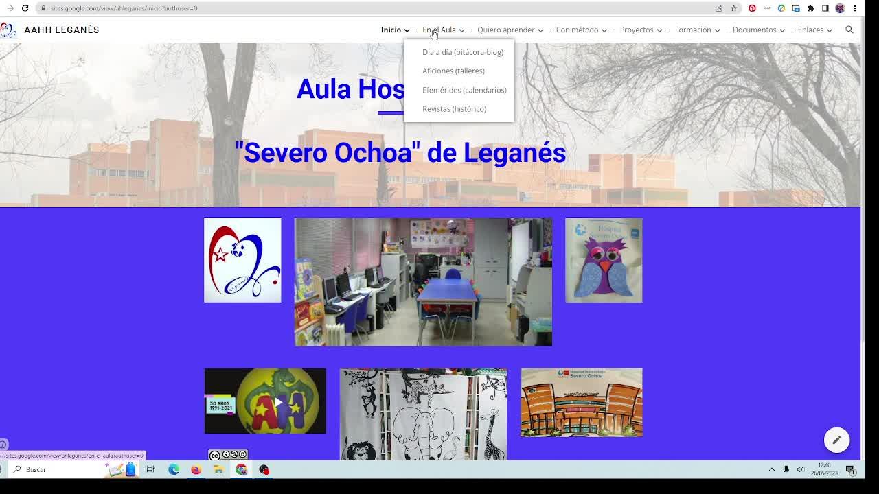The width and height of the screenshot is (879, 494).
Task: Expand the Enlaces dropdown chevron
Action: point(830,30)
